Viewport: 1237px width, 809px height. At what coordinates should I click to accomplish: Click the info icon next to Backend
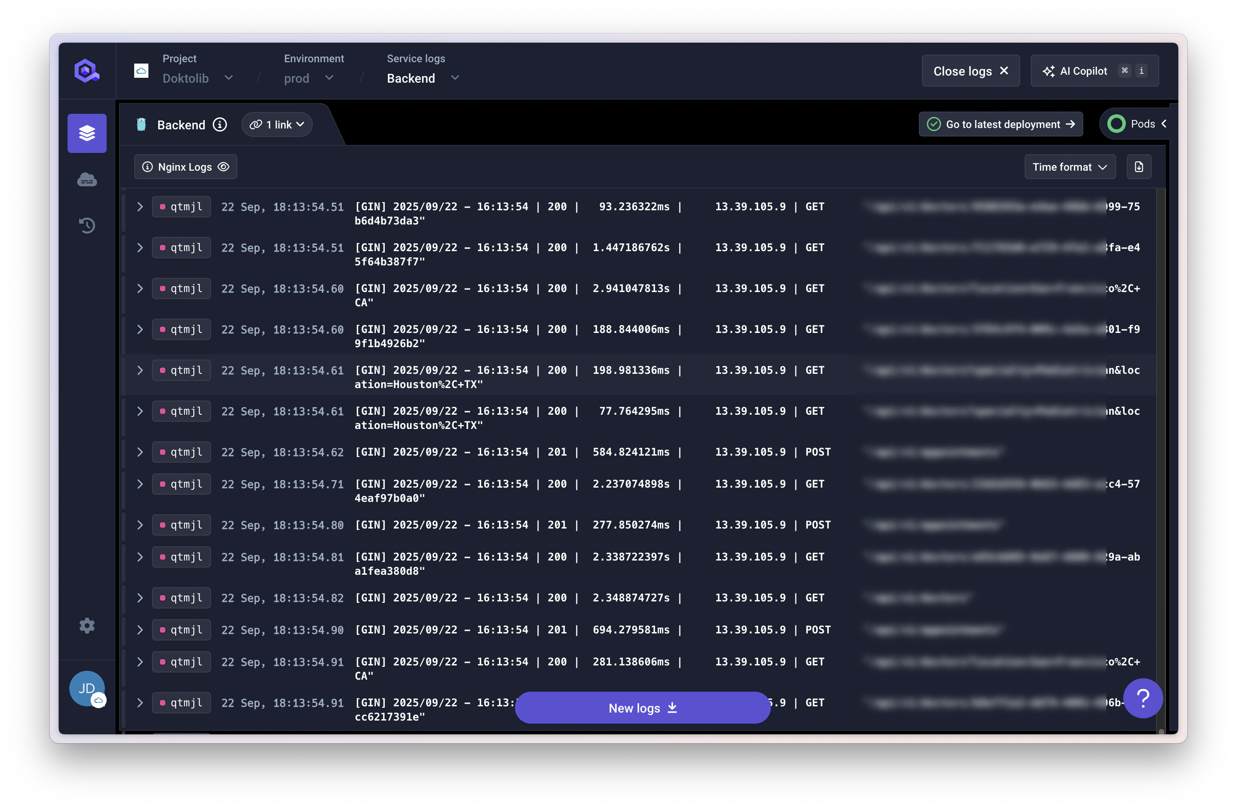(220, 124)
